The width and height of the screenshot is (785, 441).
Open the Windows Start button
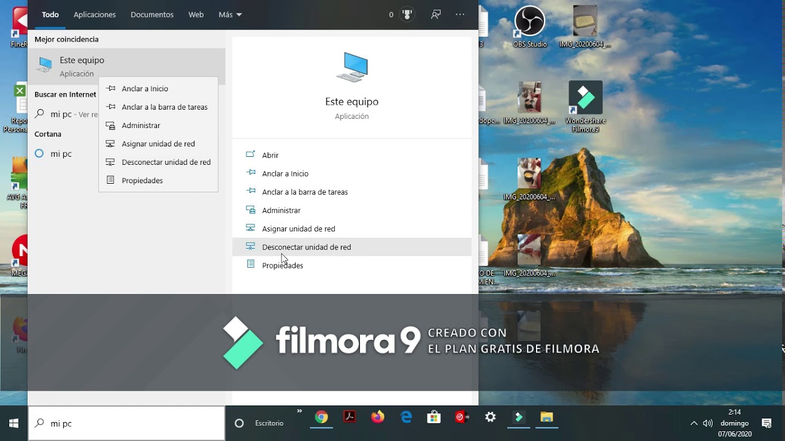click(13, 423)
